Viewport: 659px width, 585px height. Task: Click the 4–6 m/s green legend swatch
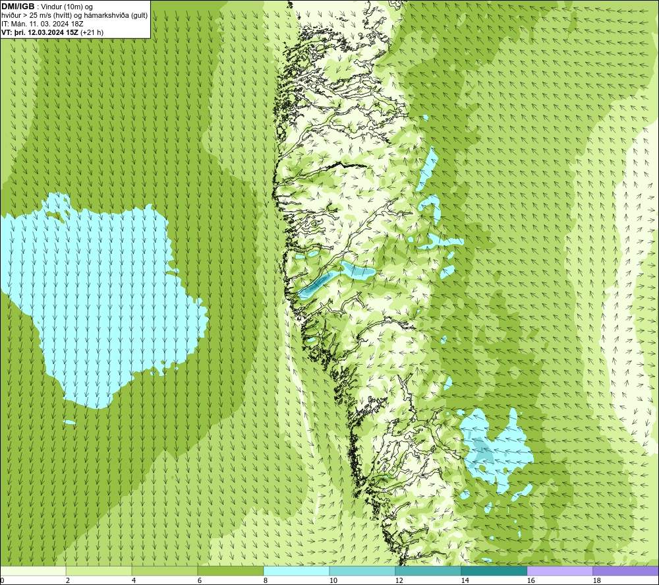coord(165,570)
